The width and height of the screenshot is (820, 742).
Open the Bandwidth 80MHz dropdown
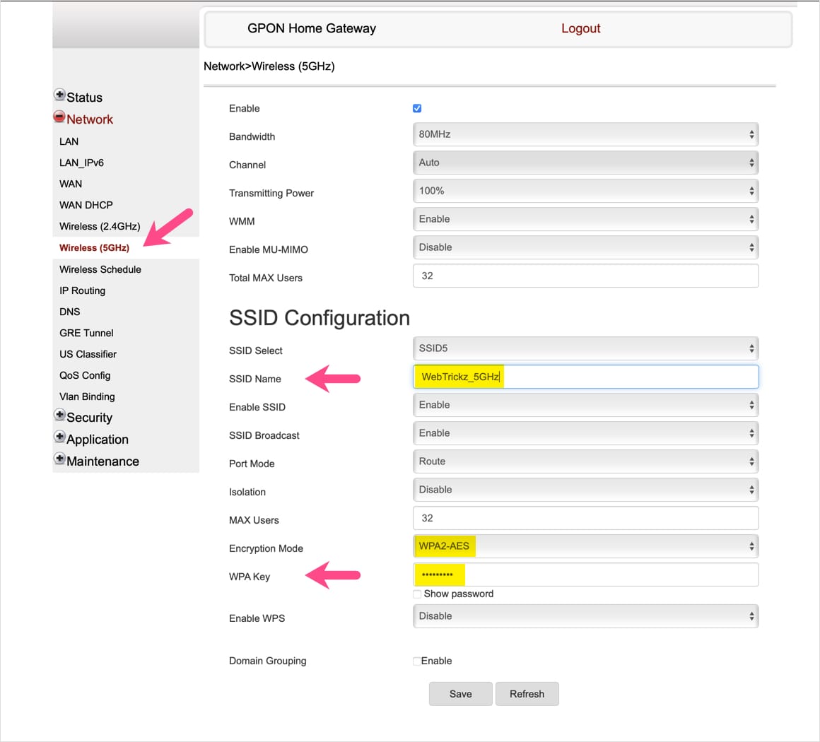coord(585,134)
